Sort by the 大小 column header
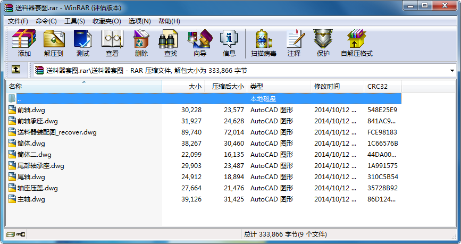 point(183,87)
